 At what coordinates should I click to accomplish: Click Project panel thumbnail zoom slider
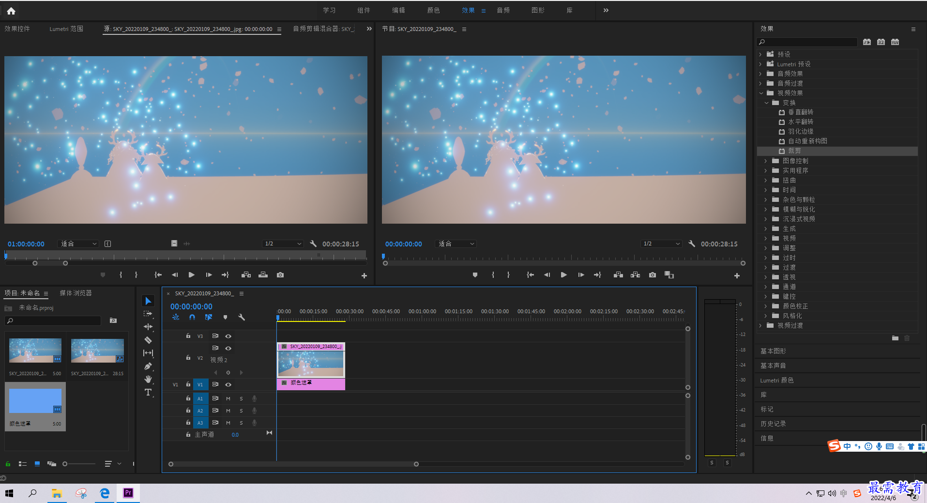pos(79,464)
